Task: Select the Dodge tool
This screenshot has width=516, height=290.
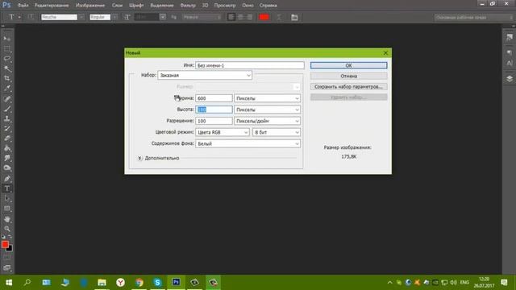Action: (7, 168)
